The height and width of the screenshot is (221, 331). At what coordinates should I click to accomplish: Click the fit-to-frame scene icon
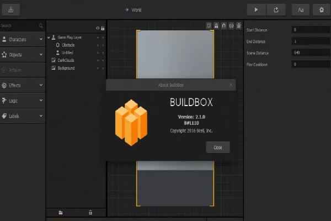pyautogui.click(x=209, y=26)
